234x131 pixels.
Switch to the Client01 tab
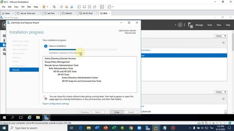click(x=69, y=13)
